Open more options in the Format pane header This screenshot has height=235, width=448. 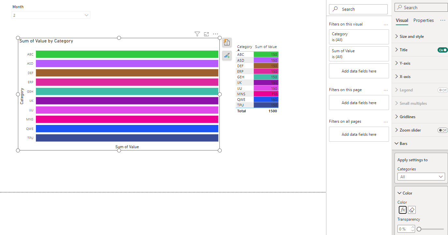coord(442,20)
